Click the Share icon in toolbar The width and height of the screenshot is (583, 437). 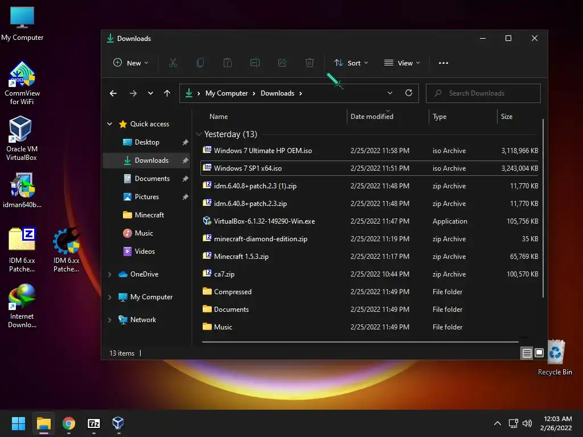pyautogui.click(x=282, y=63)
